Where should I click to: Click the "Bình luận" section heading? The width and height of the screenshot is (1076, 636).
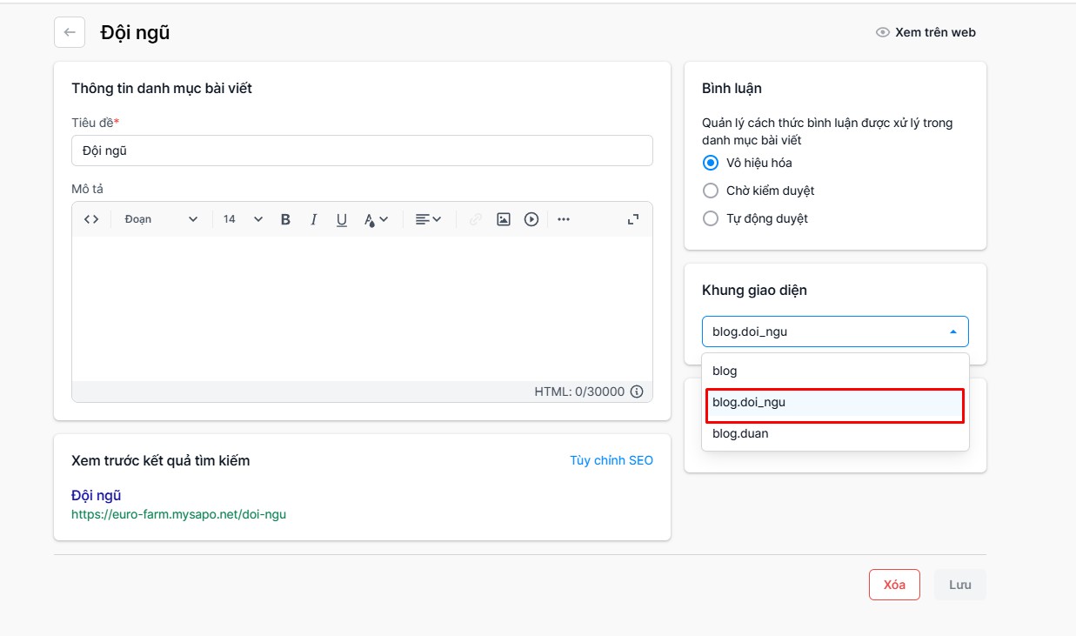pos(732,88)
